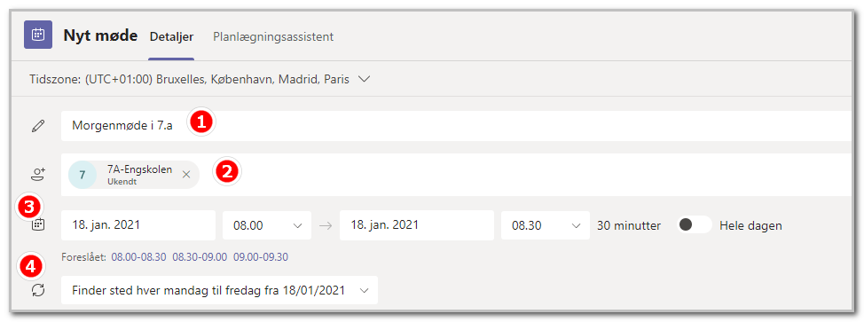
Task: Open the 08.00 start time dropdown
Action: 267,225
